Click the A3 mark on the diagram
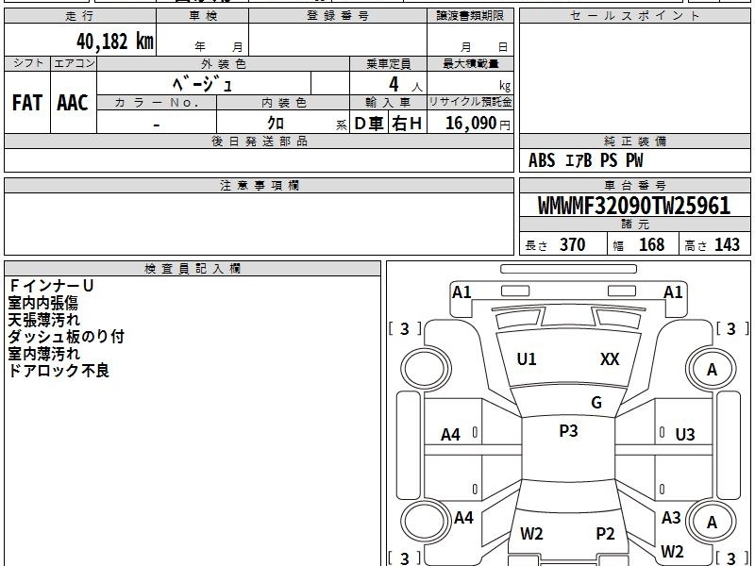This screenshot has height=566, width=755. pos(671,517)
